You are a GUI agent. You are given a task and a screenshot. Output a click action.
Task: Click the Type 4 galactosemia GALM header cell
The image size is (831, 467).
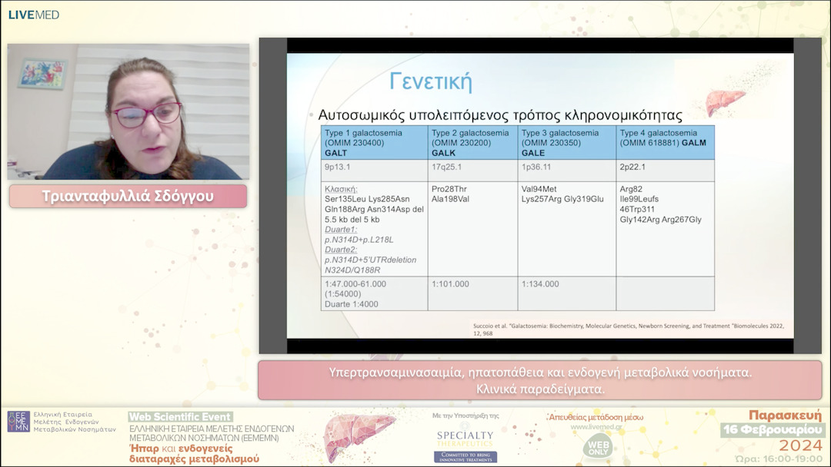pos(665,143)
